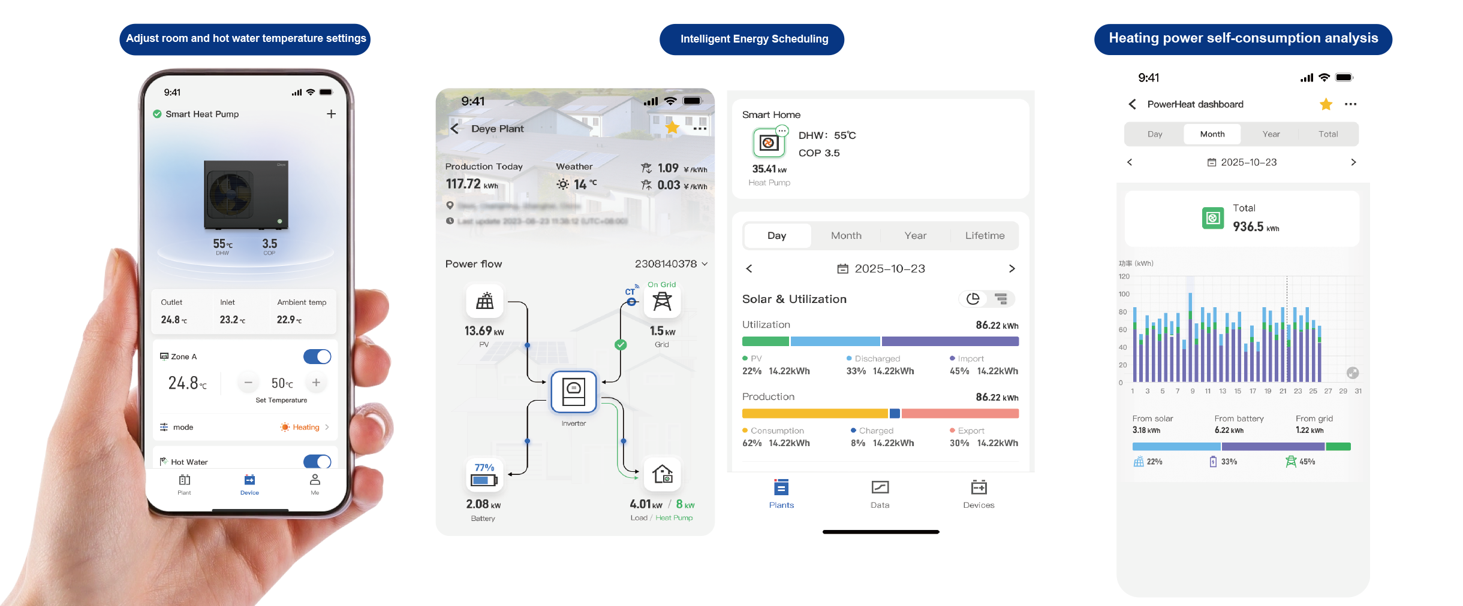This screenshot has width=1463, height=606.
Task: Select the PV solar panel icon
Action: pos(484,301)
